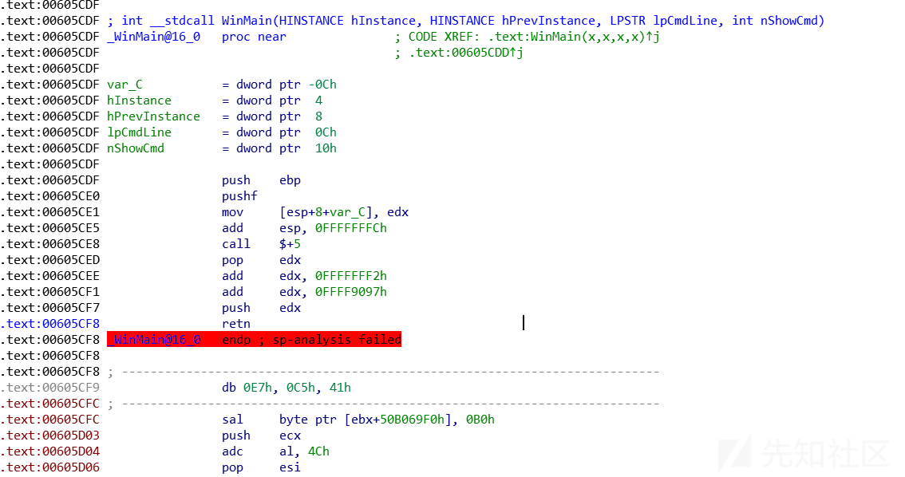This screenshot has width=905, height=477.
Task: Click the hPrevInstance dword ptr 8 definition
Action: [x=215, y=116]
